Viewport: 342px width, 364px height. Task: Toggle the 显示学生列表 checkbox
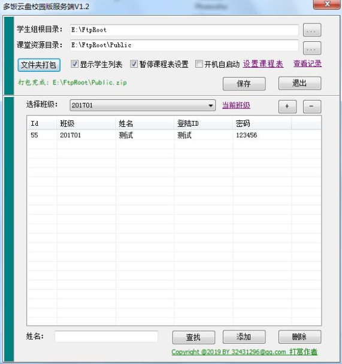click(x=74, y=64)
